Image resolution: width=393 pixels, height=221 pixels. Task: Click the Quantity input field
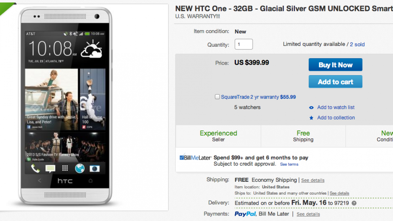[x=243, y=45]
